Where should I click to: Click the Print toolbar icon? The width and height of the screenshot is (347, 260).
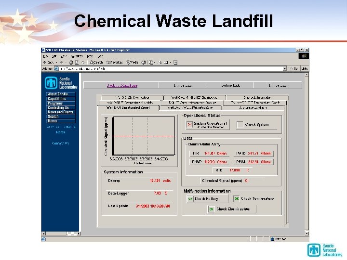(160, 62)
